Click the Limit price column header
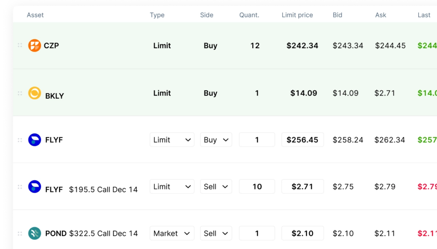 [x=297, y=15]
